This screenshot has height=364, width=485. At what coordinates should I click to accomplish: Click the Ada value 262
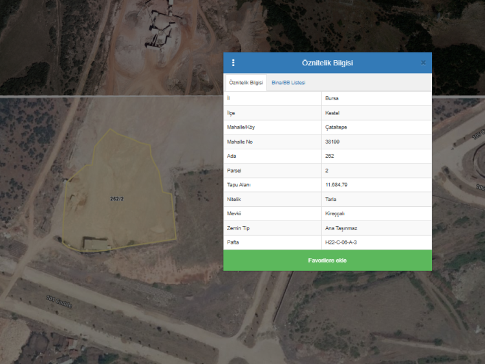[x=330, y=156]
